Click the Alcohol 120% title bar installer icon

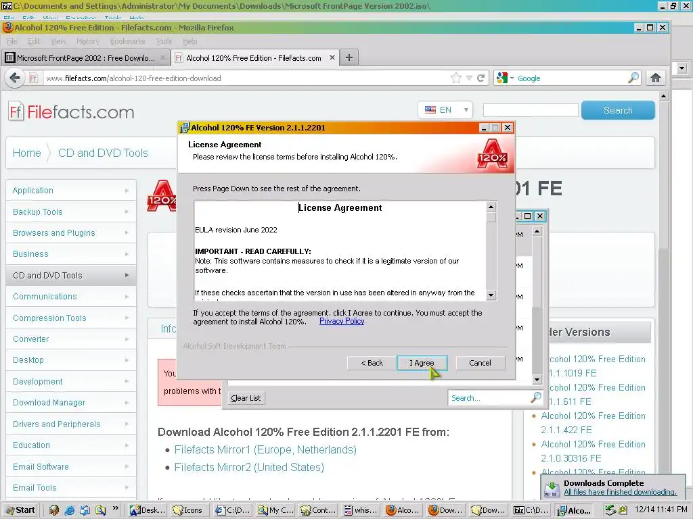184,128
